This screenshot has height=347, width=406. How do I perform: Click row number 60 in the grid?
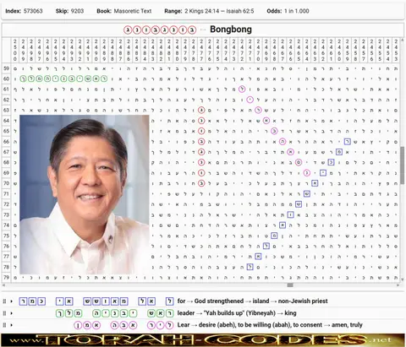[x=7, y=79]
